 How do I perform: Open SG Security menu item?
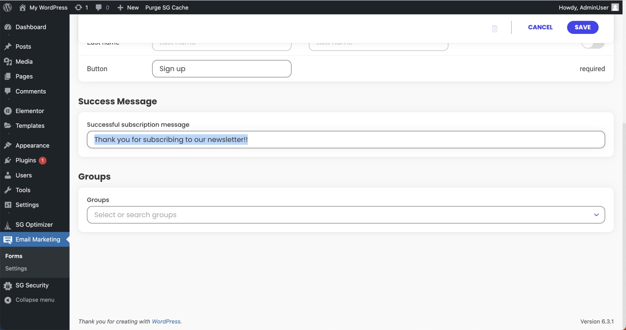pos(35,285)
